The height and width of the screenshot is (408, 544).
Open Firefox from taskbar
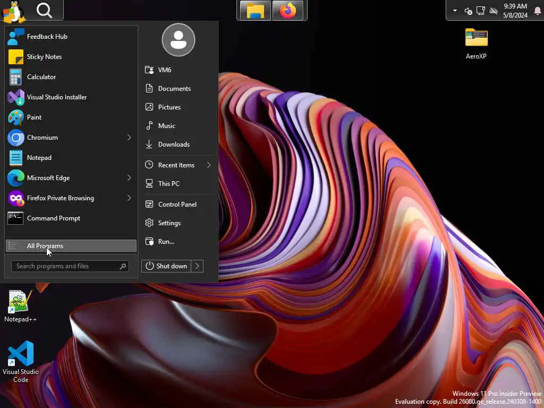[288, 11]
